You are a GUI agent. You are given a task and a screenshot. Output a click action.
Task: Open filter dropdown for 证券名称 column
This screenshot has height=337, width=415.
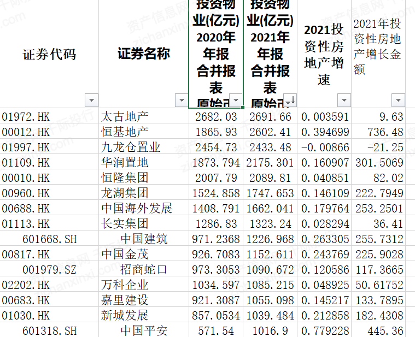click(182, 100)
